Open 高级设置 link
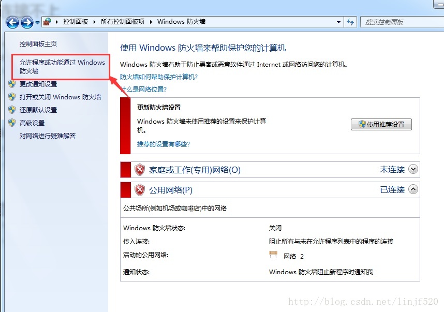Screen dimensions: 444x312 coord(32,123)
